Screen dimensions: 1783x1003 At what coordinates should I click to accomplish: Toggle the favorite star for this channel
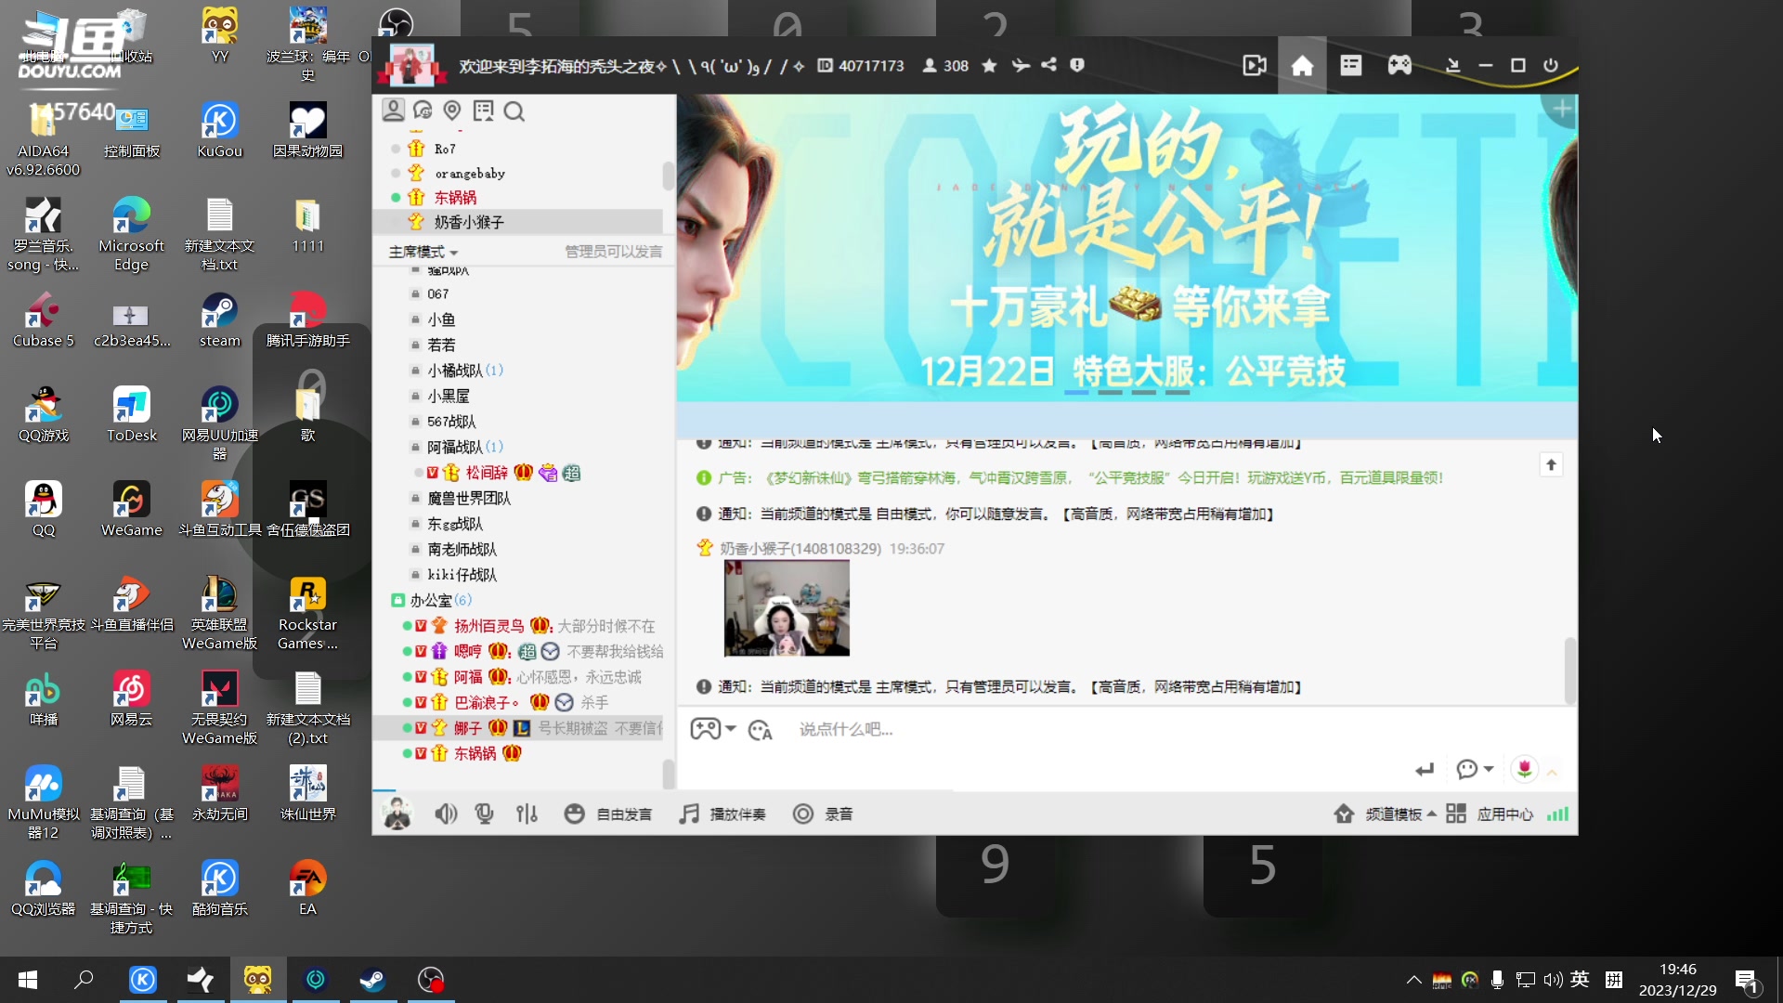click(988, 66)
